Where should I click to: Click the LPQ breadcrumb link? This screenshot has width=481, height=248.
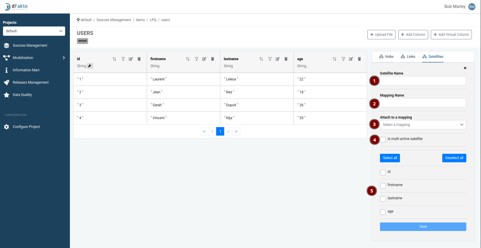153,20
